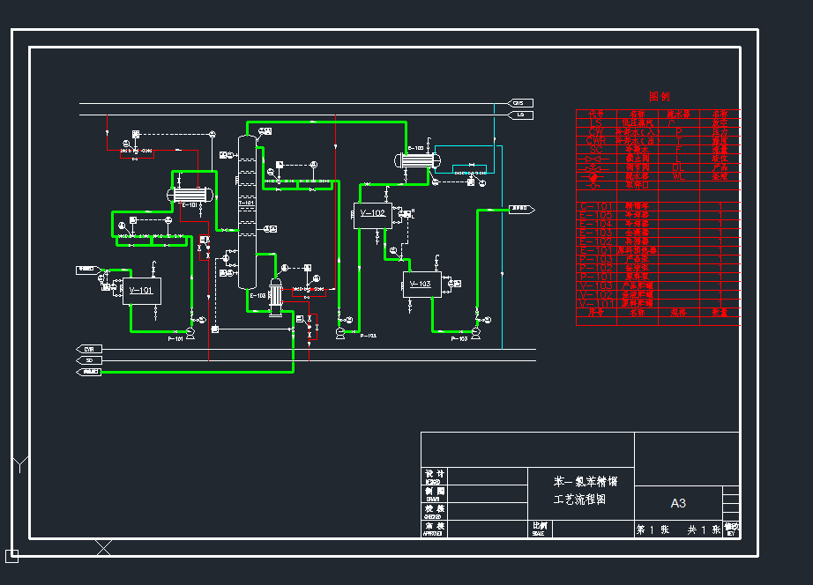Select the LS line arrow tag
The height and width of the screenshot is (585, 813).
click(522, 115)
